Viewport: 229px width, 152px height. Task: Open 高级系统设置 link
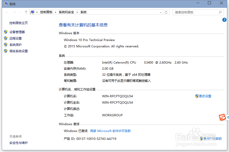coord(19,51)
